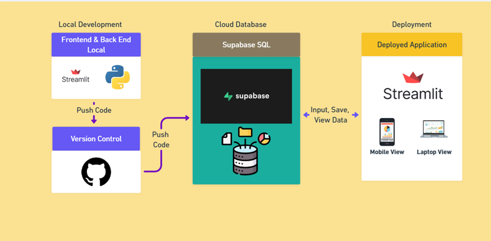Select the Deployed Application header block

(x=412, y=45)
